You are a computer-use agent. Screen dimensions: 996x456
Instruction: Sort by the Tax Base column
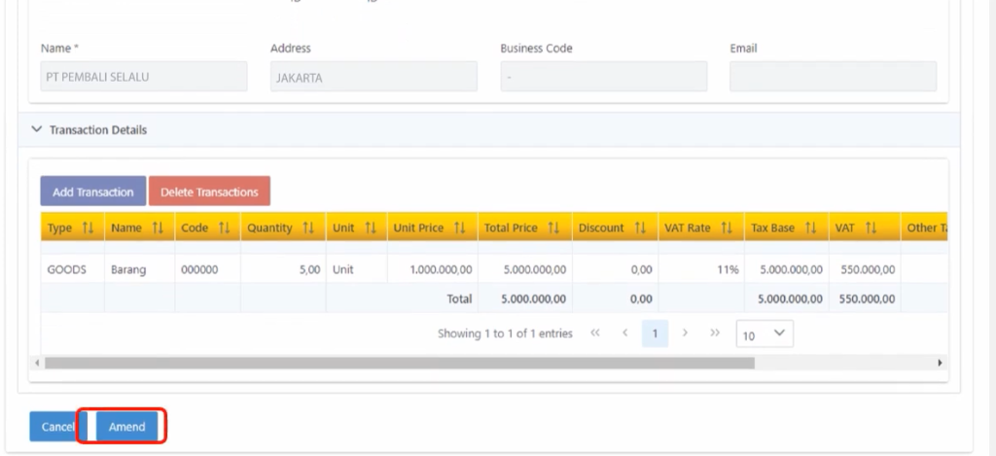pos(809,228)
